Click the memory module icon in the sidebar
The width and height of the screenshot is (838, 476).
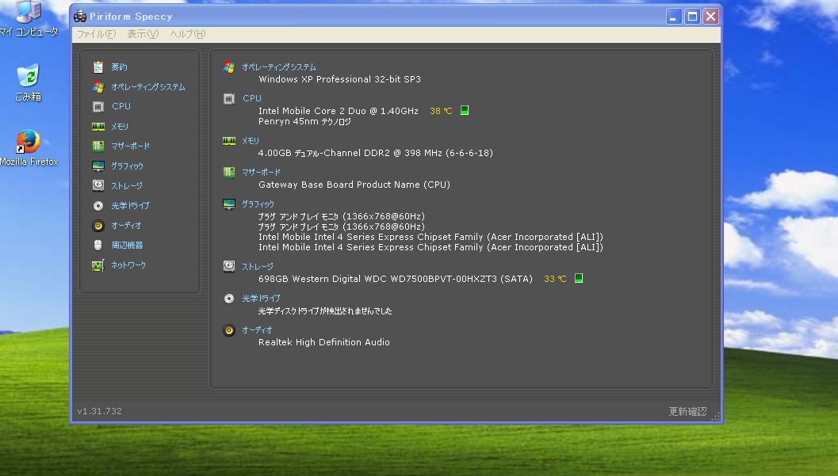98,127
